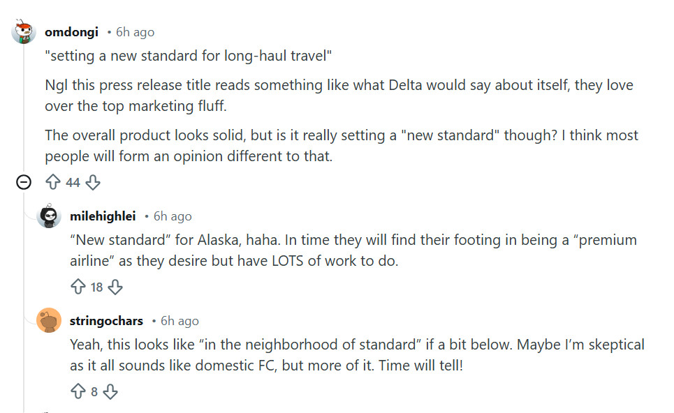Visit the omdongi username link
Viewport: 674px width, 413px height.
click(71, 32)
